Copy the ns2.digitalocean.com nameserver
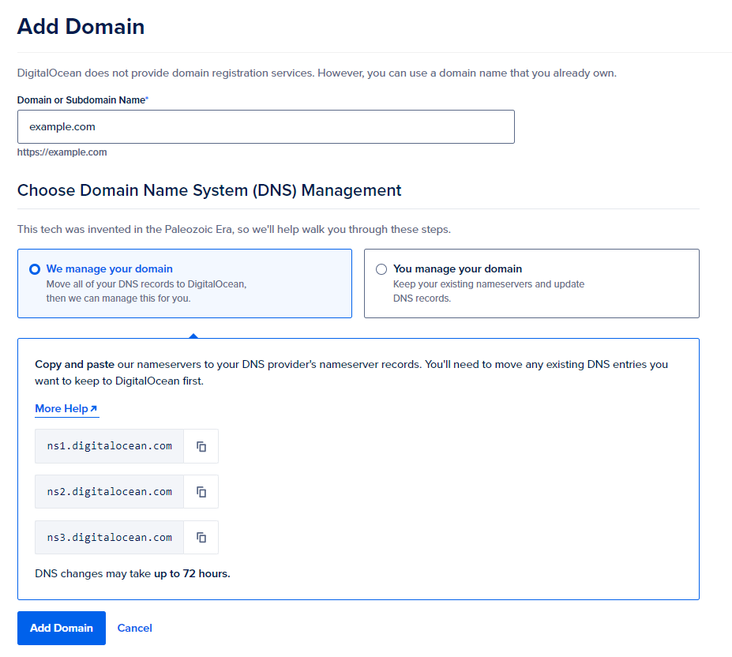 coord(201,492)
